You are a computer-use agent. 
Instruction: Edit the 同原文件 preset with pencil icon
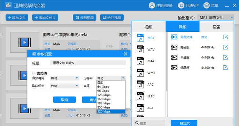225,37
